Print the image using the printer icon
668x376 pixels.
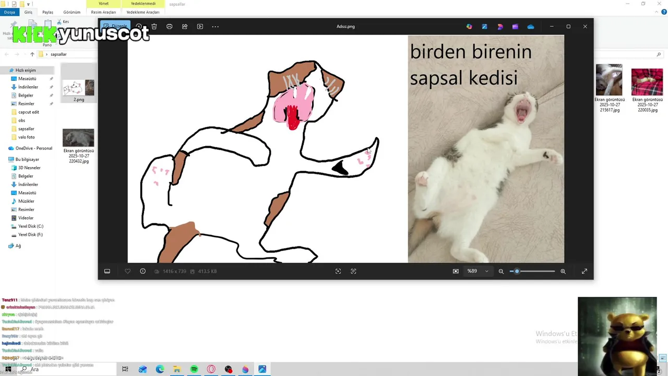[169, 26]
